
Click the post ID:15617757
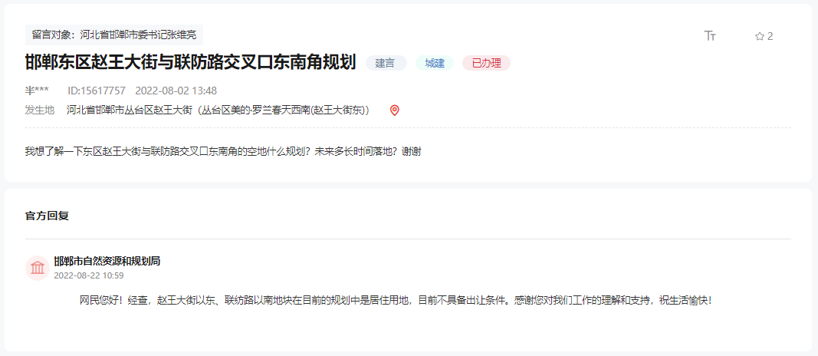(x=97, y=91)
